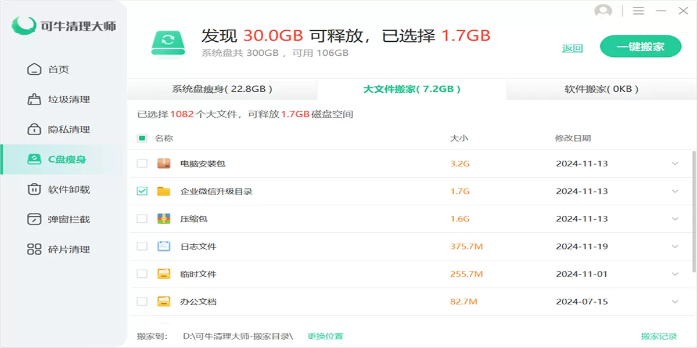Open the hamburger menu icon
The width and height of the screenshot is (697, 348).
[x=638, y=11]
